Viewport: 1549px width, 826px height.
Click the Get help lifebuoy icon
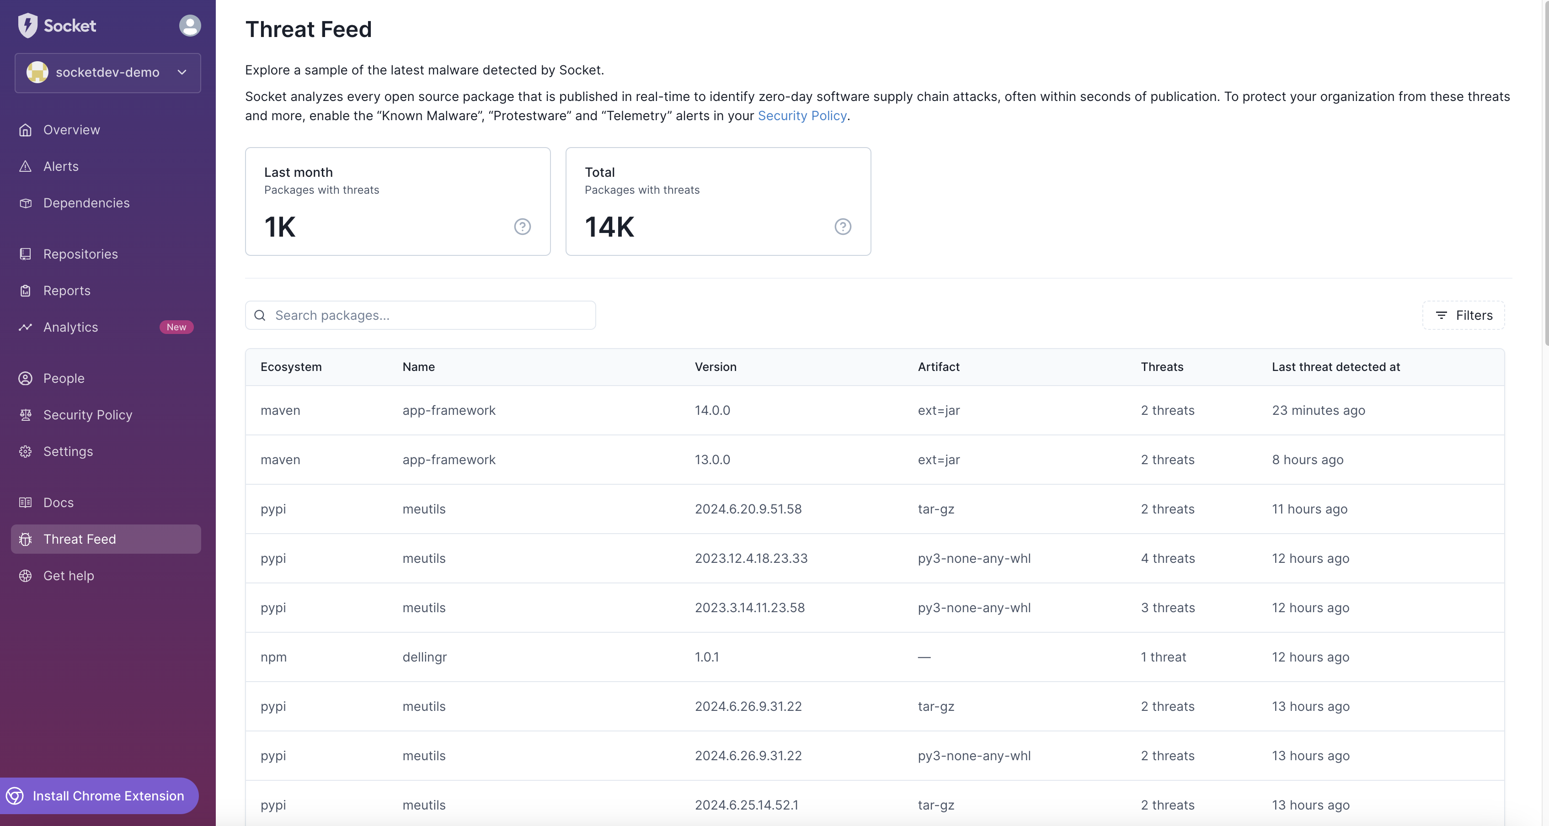pyautogui.click(x=25, y=576)
